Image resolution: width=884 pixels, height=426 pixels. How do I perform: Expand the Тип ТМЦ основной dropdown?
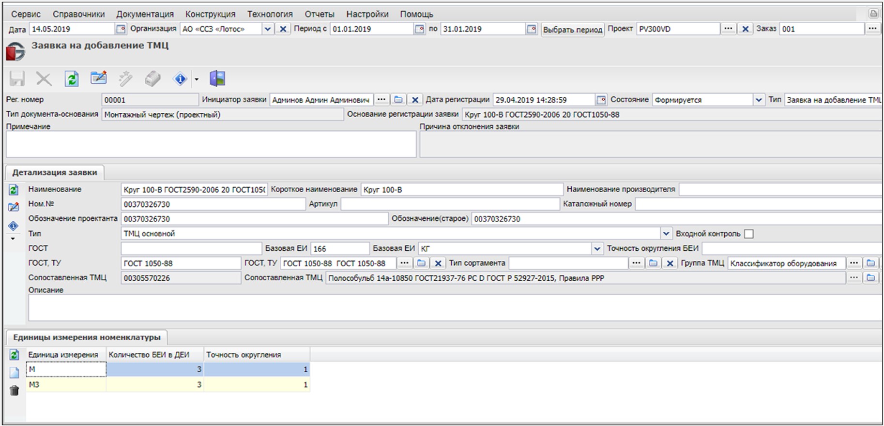pyautogui.click(x=666, y=234)
